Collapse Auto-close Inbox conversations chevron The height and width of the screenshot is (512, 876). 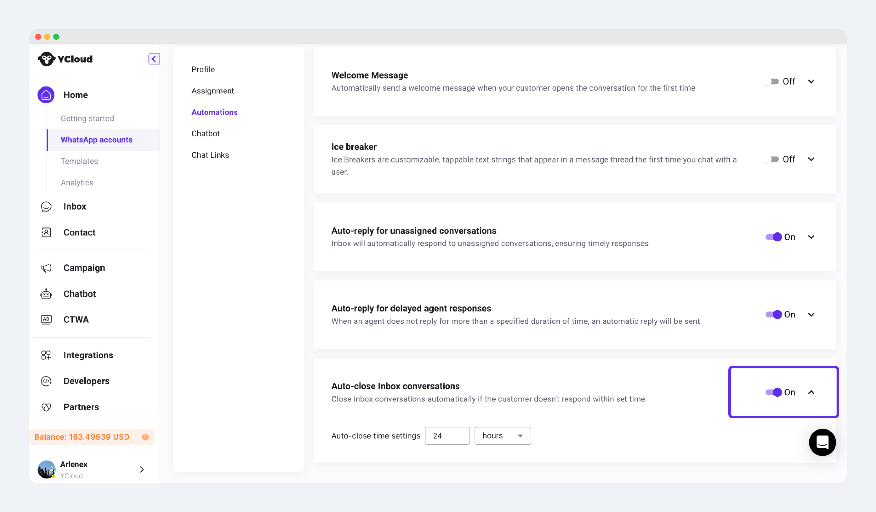811,392
